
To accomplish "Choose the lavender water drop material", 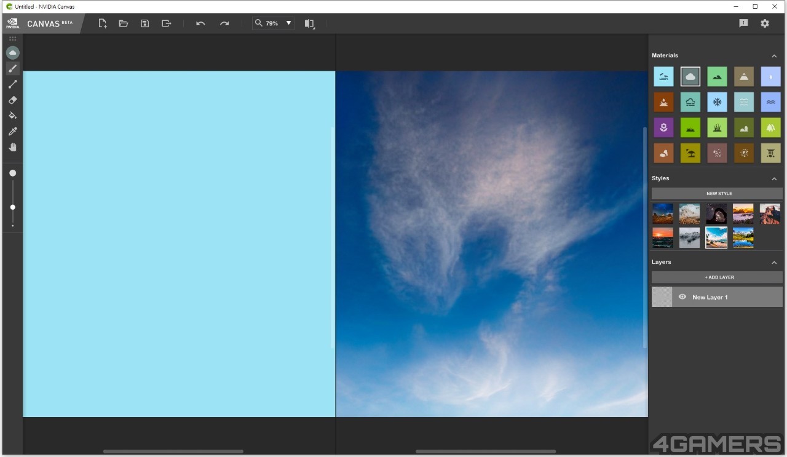I will [771, 76].
